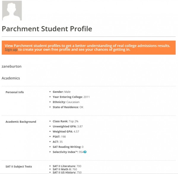Image resolution: width=178 pixels, height=174 pixels.
Task: Click the Gender: Male entry
Action: (61, 92)
